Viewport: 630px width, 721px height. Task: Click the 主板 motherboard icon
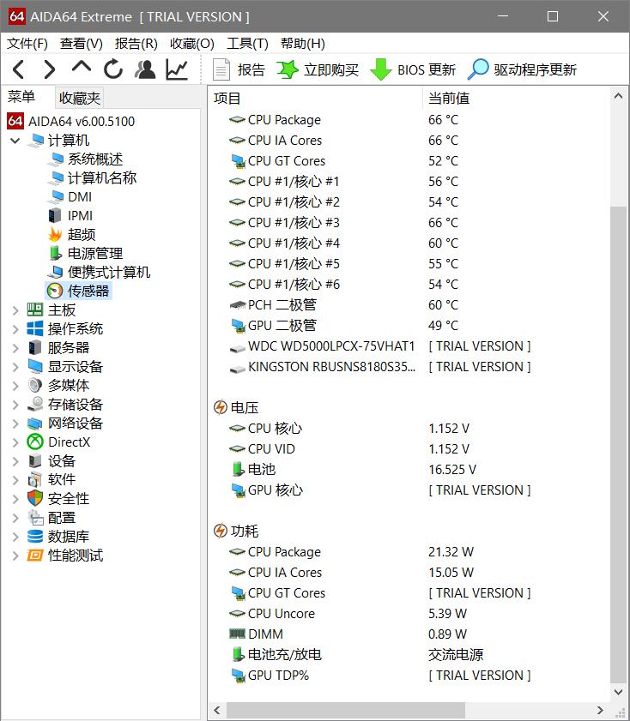tap(35, 310)
